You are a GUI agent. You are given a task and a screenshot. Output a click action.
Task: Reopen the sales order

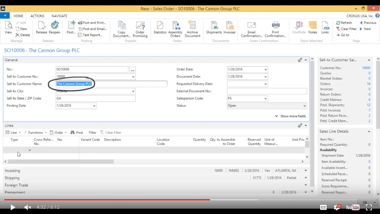(54, 27)
